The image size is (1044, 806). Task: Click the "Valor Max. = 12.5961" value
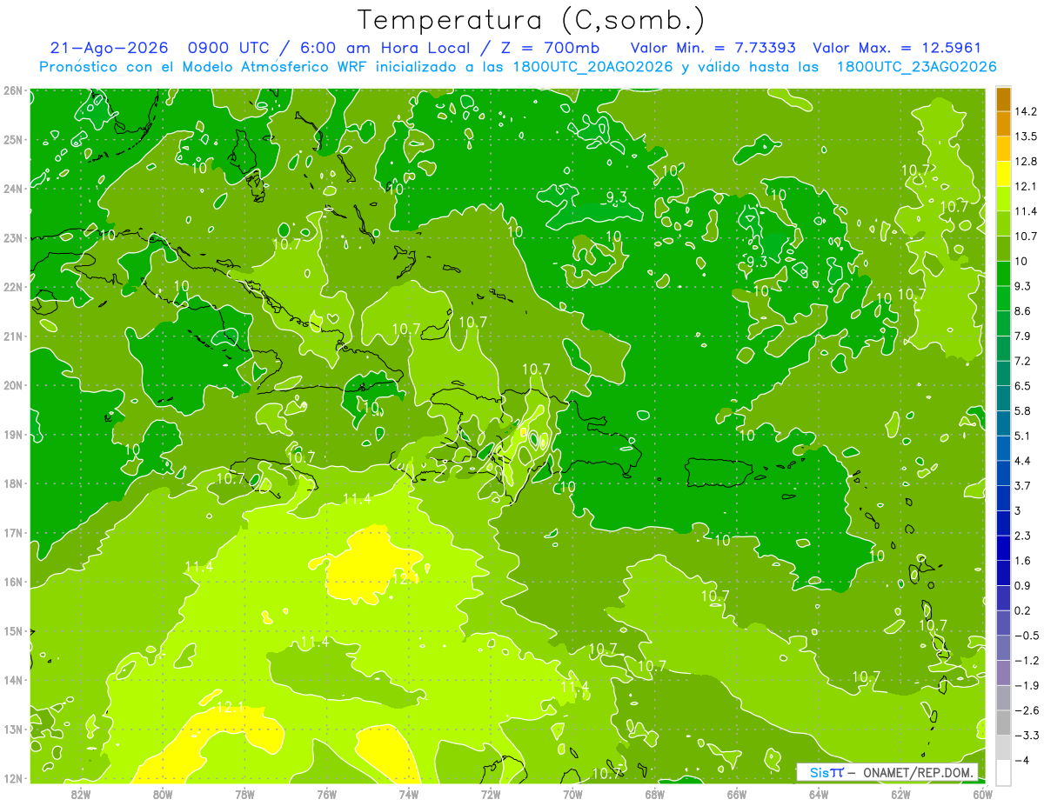[x=897, y=49]
